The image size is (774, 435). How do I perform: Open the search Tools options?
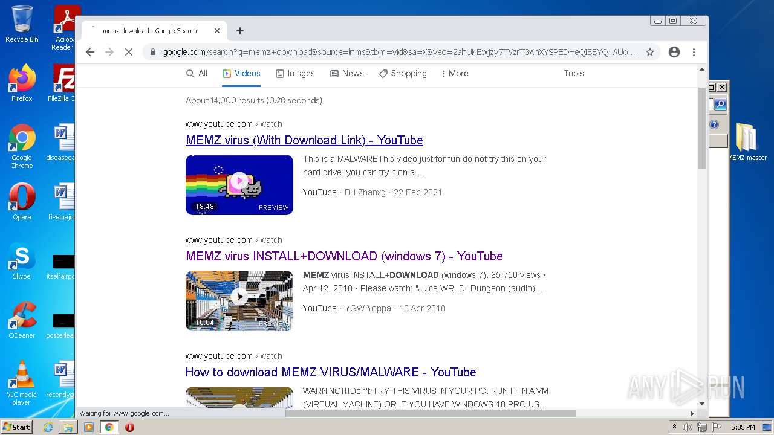point(574,73)
